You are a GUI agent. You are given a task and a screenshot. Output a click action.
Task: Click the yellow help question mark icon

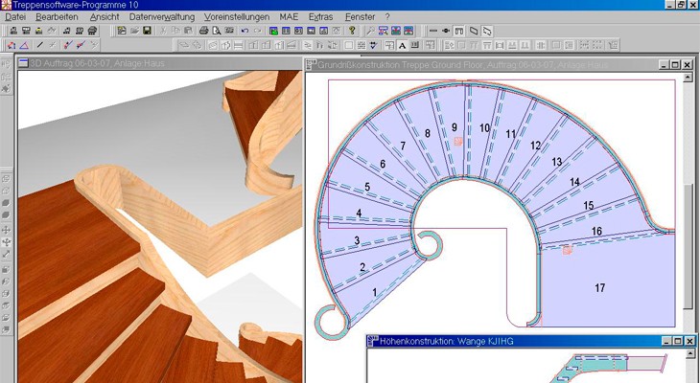click(x=352, y=31)
